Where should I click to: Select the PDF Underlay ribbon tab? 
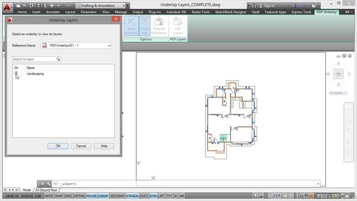click(326, 12)
